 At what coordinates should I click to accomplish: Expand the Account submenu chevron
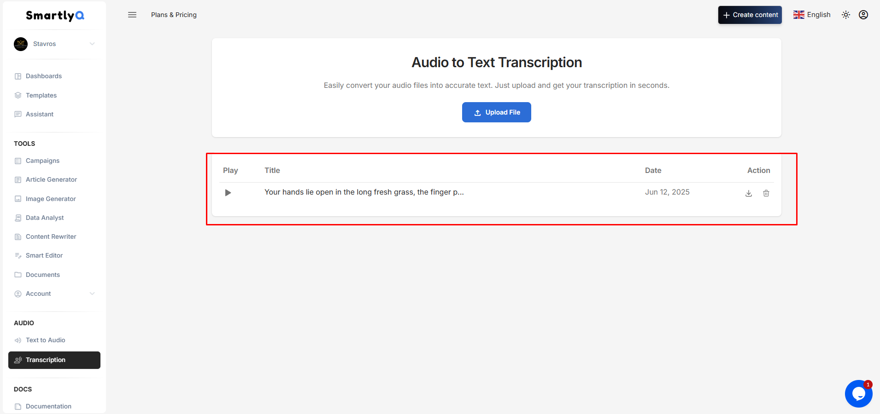pyautogui.click(x=92, y=293)
